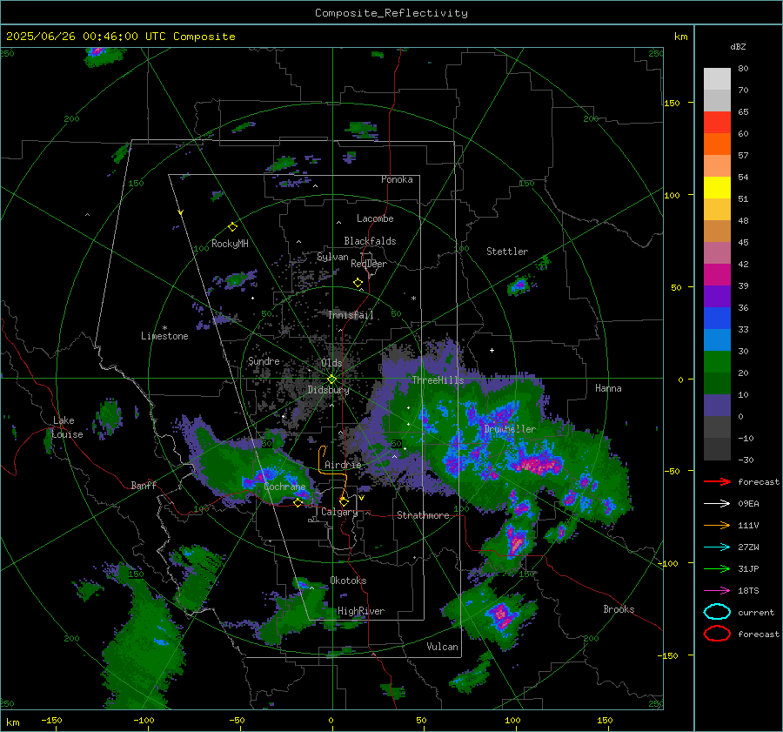
Task: Click the Olds label
Action: [x=331, y=363]
